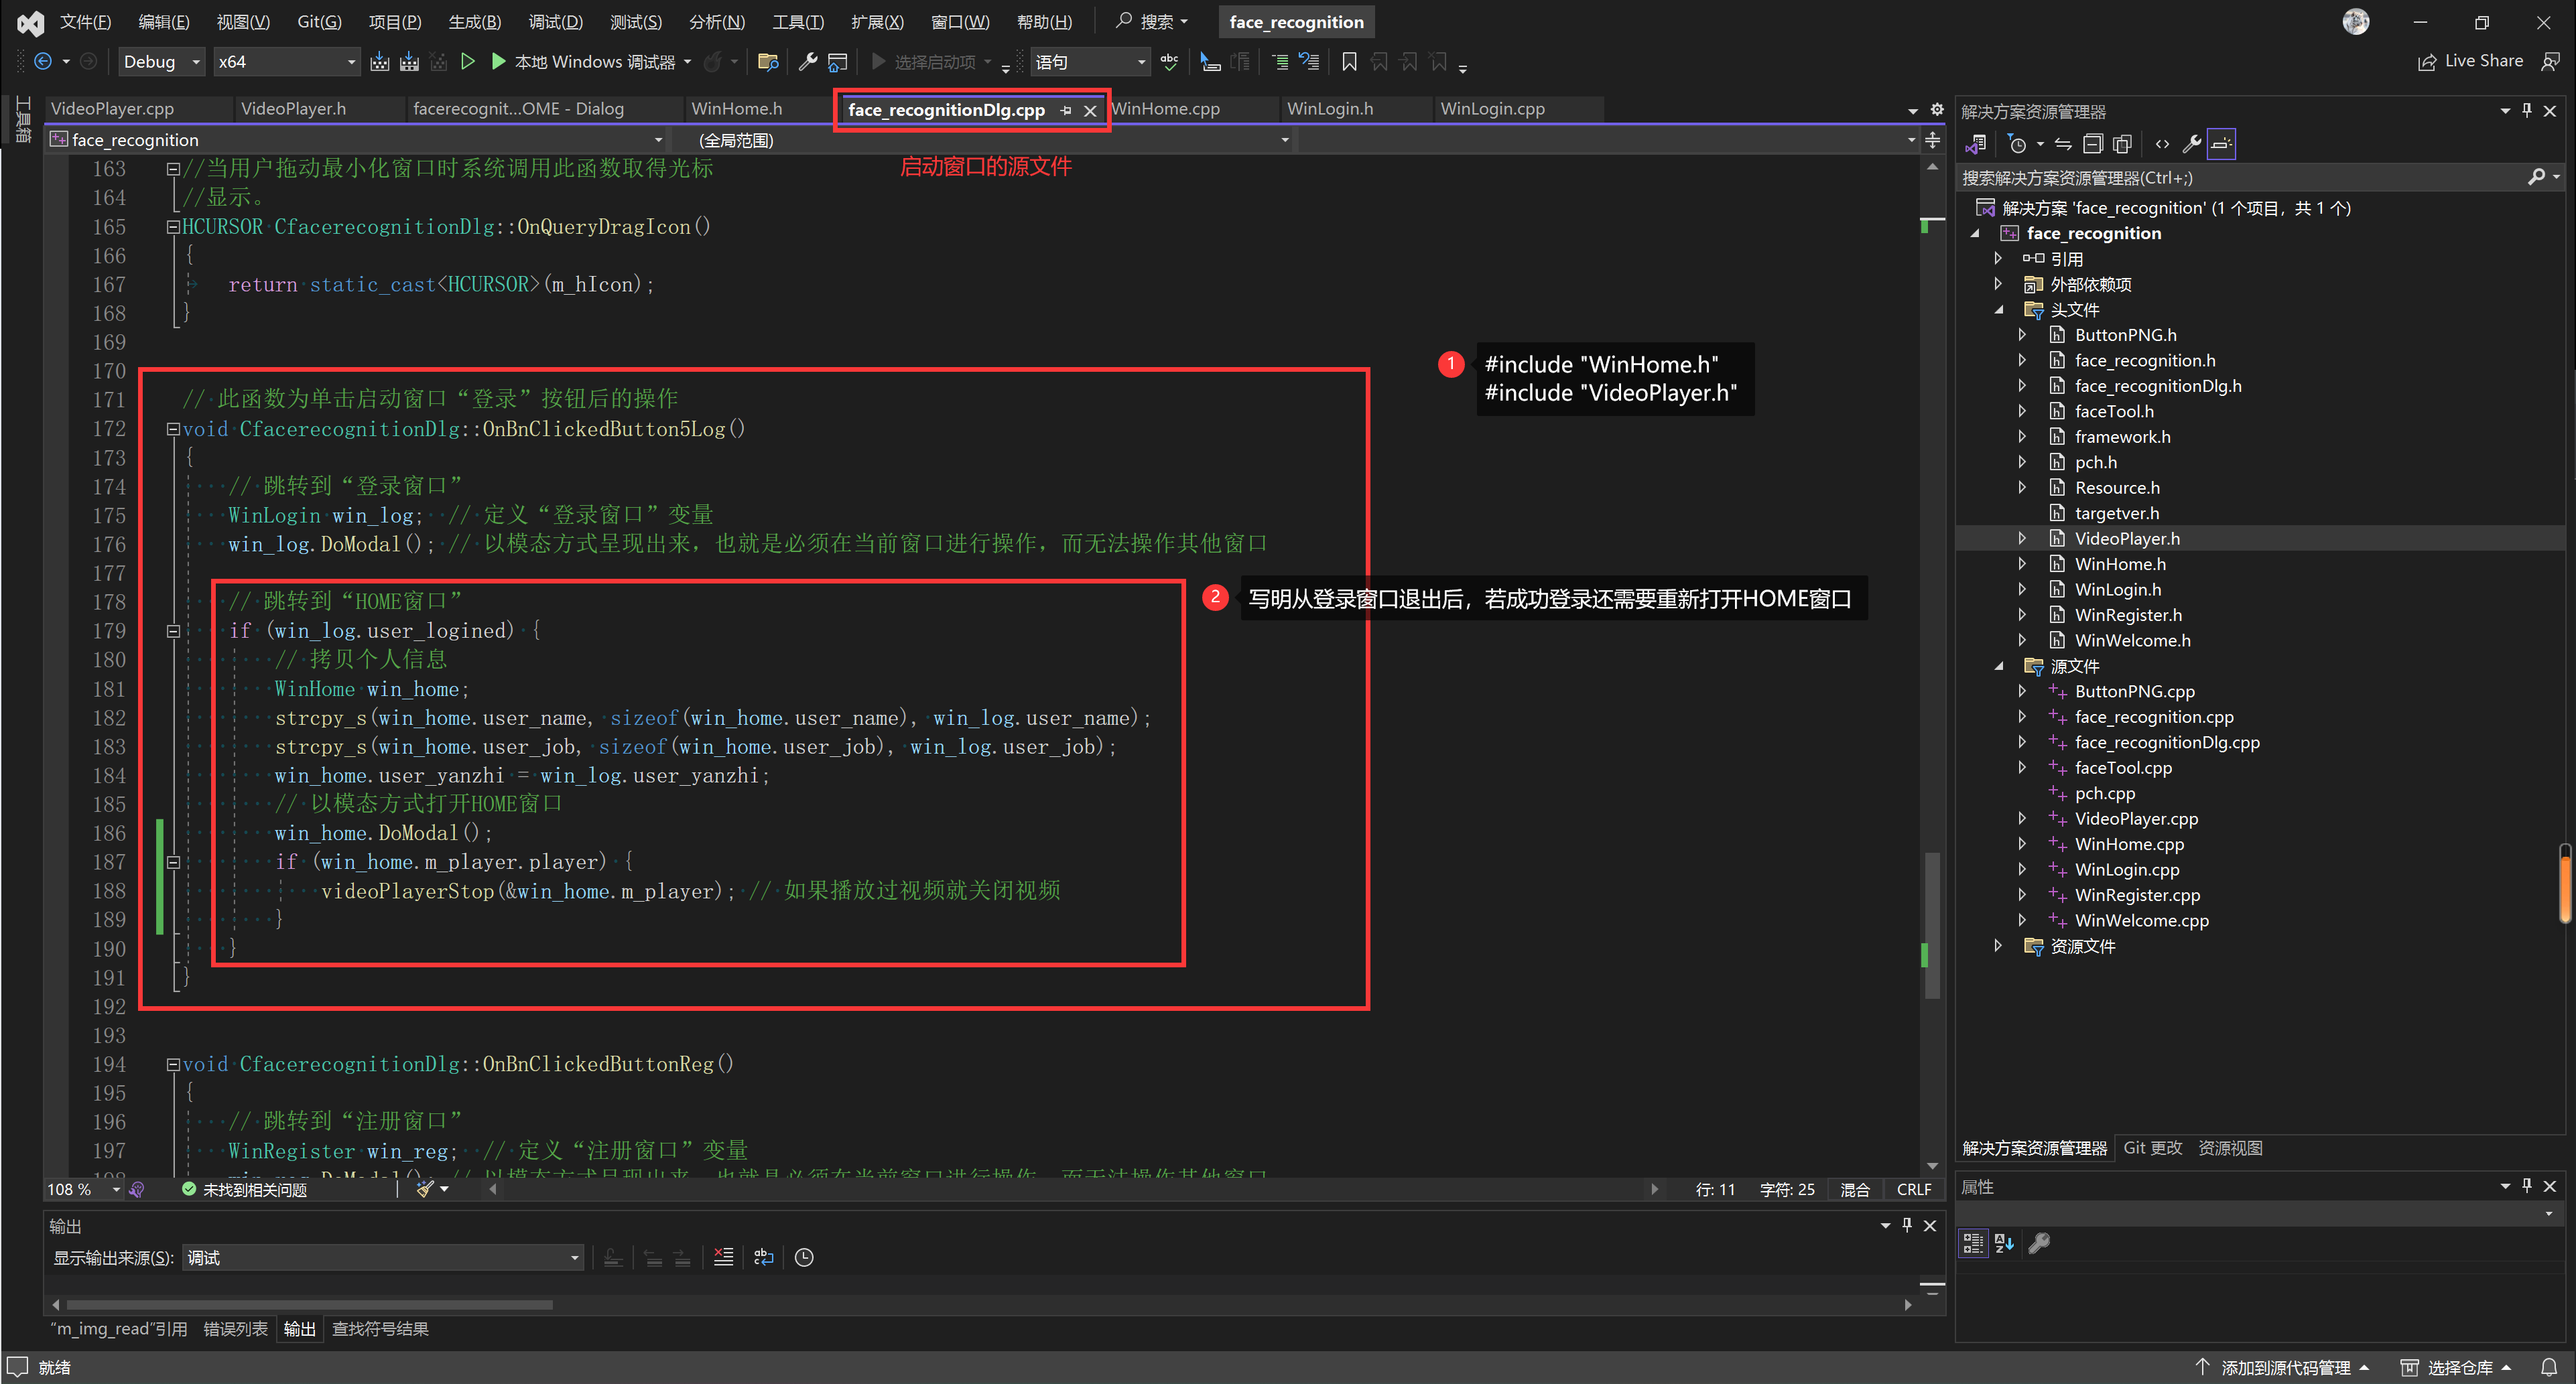The height and width of the screenshot is (1384, 2576).
Task: Click sync with active document arrows icon
Action: pyautogui.click(x=2063, y=144)
